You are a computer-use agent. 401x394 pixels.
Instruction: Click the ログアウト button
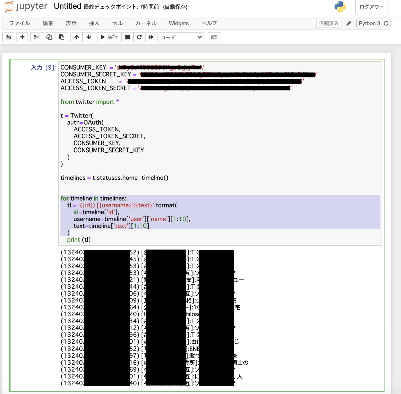point(372,7)
